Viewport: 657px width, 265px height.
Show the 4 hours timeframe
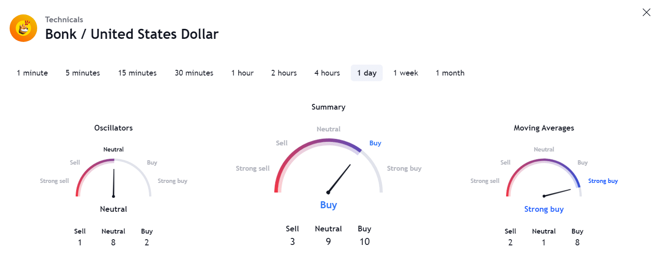coord(327,73)
